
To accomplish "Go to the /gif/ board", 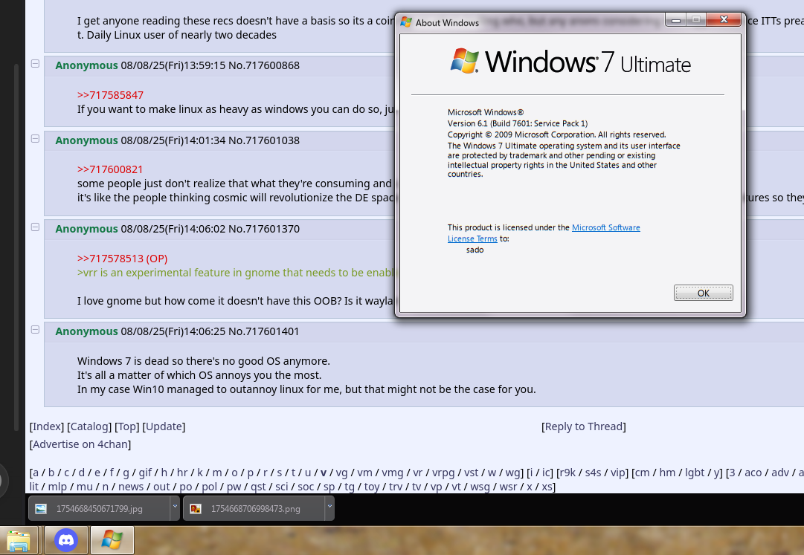I will [145, 473].
